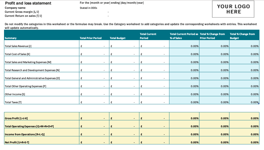The image size is (264, 150).
Task: Select Total Taxes % change from budget cell
Action: pyautogui.click(x=244, y=102)
